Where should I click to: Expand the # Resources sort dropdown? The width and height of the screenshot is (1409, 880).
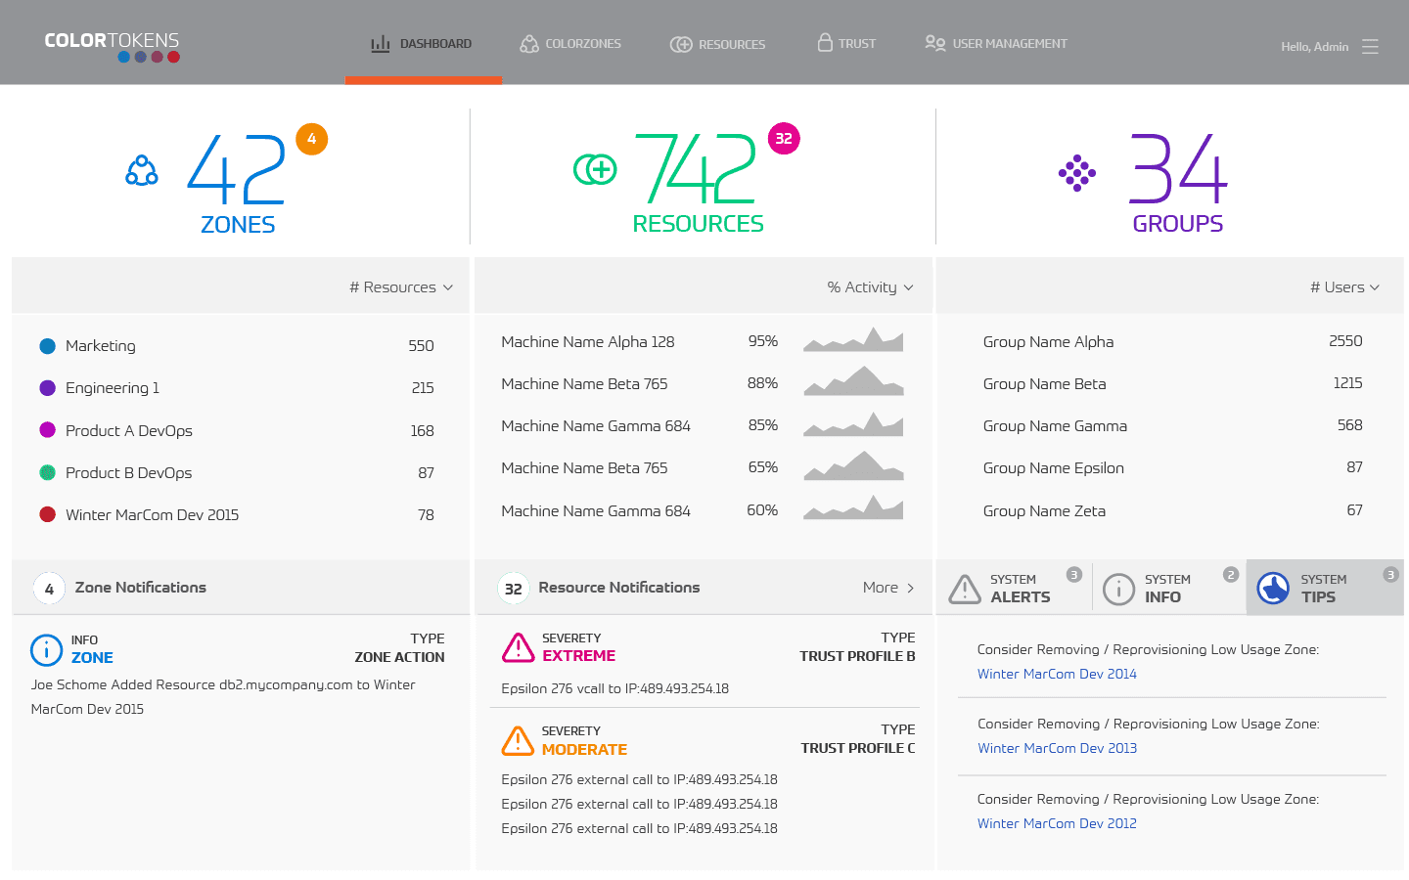tap(401, 287)
